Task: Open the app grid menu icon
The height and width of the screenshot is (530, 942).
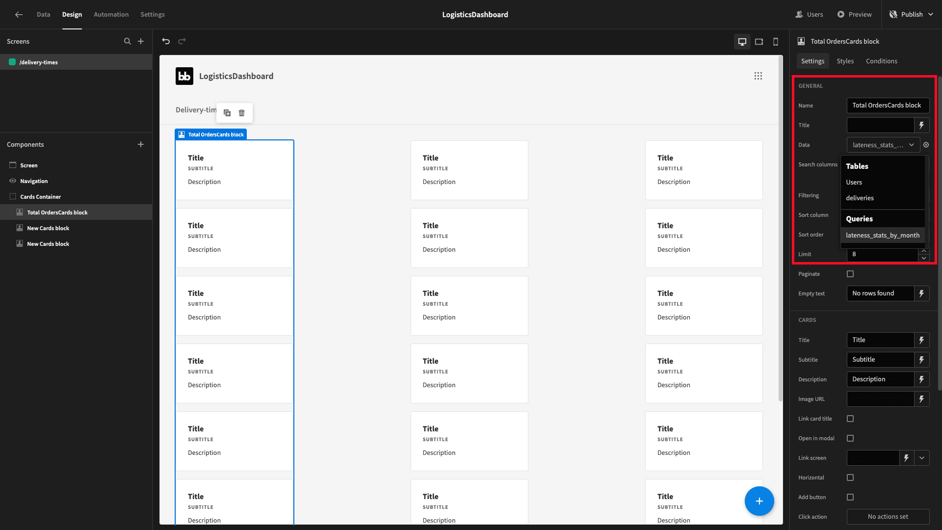Action: (758, 76)
